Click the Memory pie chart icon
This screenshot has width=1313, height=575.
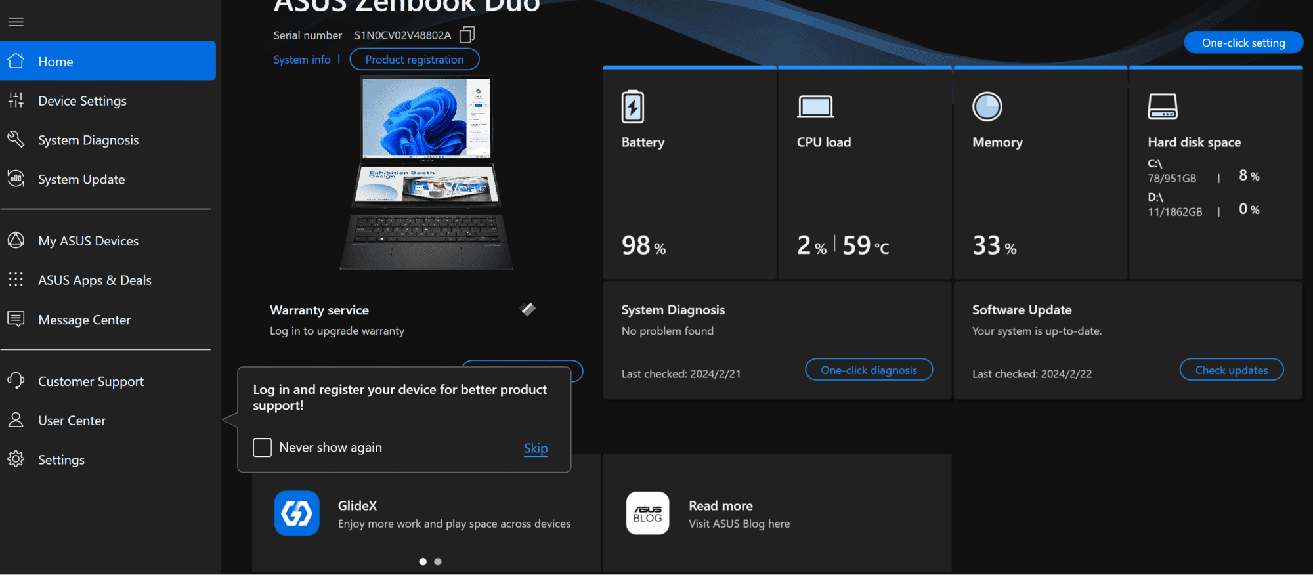(987, 106)
